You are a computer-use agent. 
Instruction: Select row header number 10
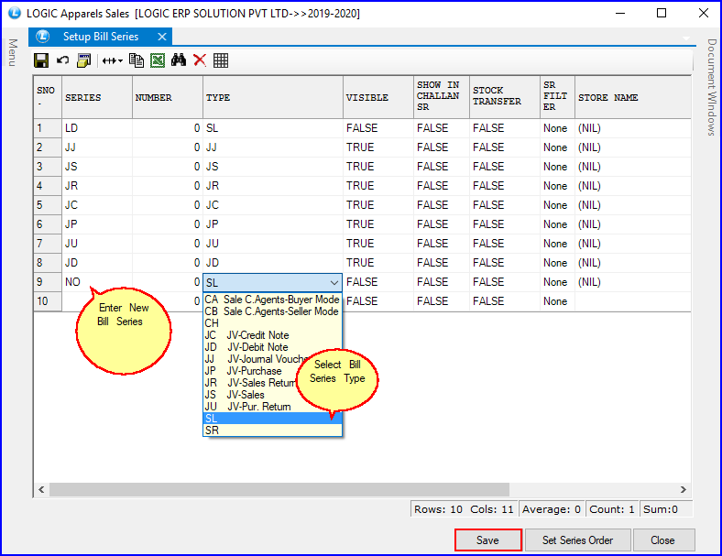(48, 301)
